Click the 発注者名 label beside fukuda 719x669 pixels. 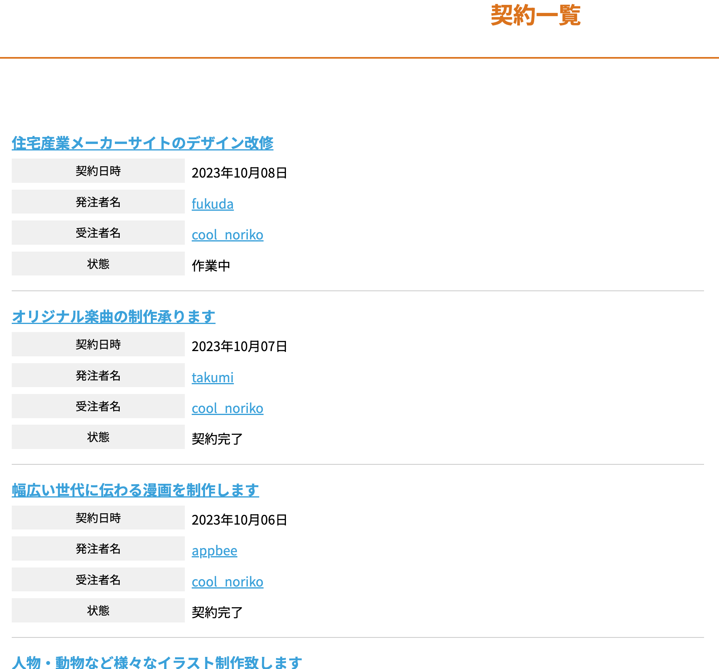pyautogui.click(x=98, y=202)
